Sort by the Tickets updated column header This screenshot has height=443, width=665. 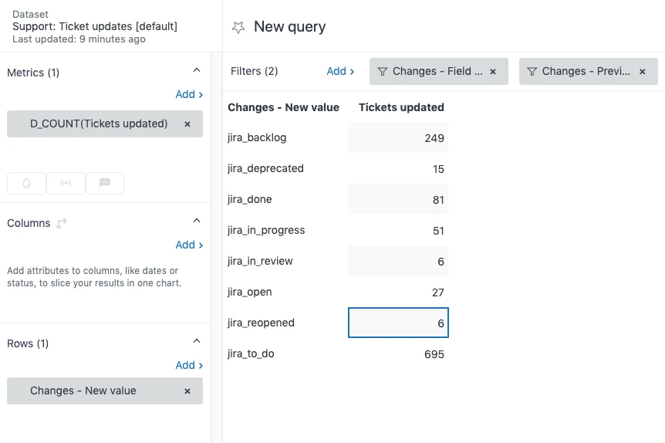coord(401,107)
